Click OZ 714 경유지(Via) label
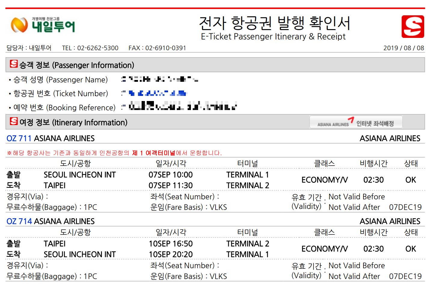Image resolution: width=426 pixels, height=285 pixels. pos(27,265)
